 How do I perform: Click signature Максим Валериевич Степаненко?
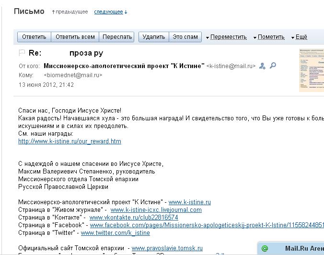[x=65, y=171]
